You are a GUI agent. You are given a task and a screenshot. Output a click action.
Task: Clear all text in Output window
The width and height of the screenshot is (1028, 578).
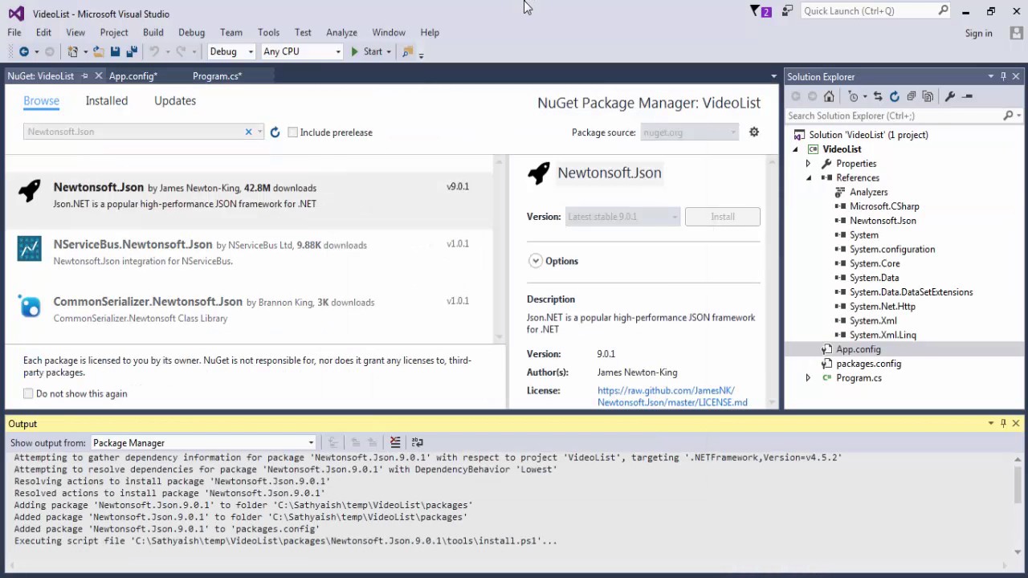[395, 442]
